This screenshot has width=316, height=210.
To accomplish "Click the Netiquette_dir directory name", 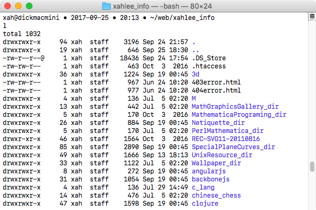I will (x=218, y=123).
